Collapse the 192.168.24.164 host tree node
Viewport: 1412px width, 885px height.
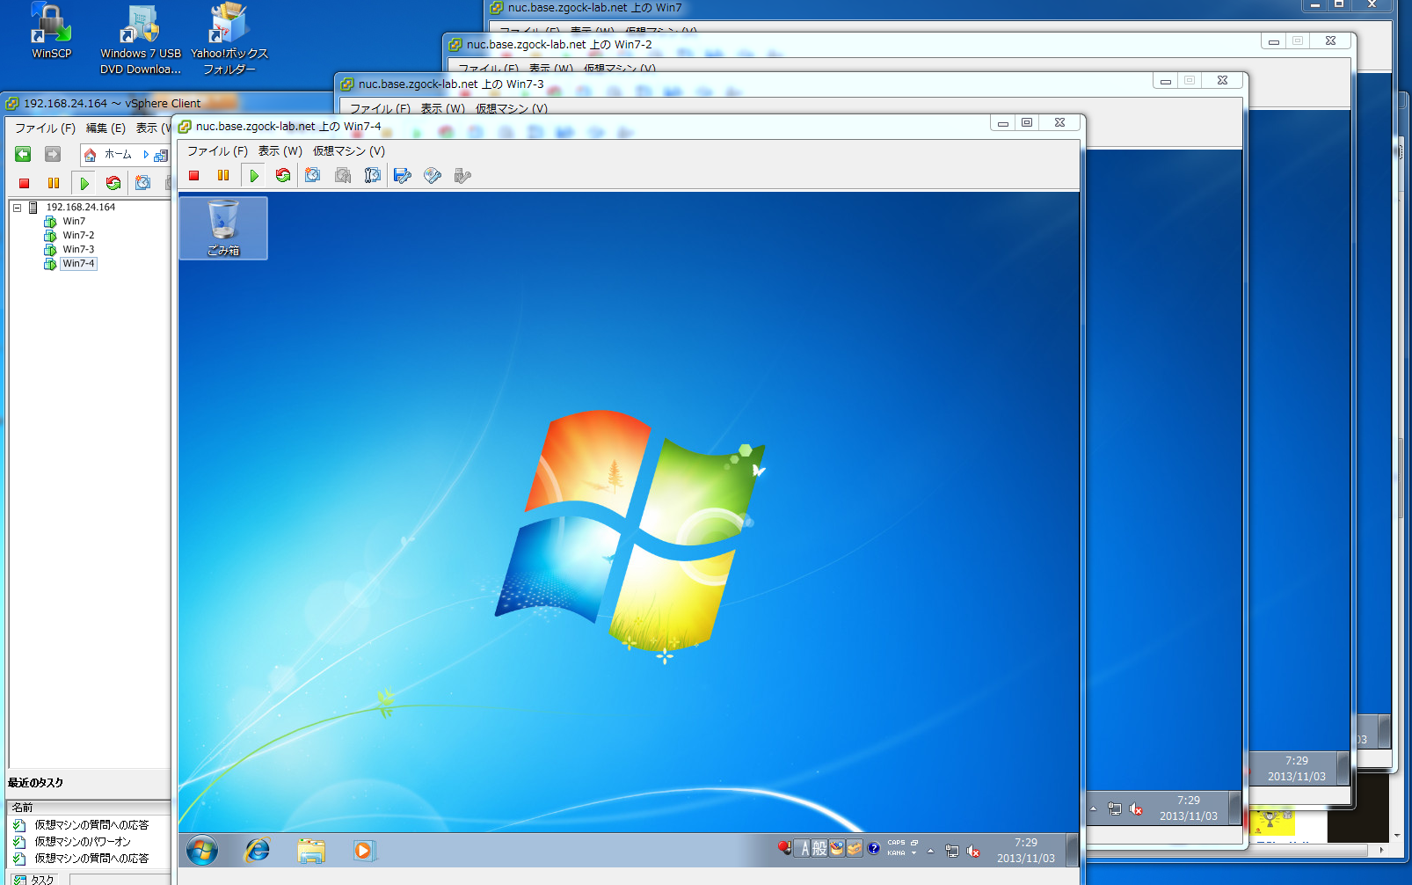point(17,208)
